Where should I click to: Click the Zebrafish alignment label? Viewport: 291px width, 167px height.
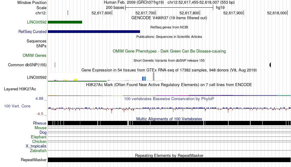(38, 151)
